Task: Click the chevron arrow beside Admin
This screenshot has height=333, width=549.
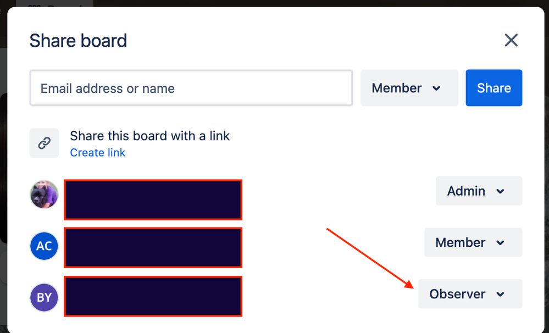Action: (x=500, y=191)
